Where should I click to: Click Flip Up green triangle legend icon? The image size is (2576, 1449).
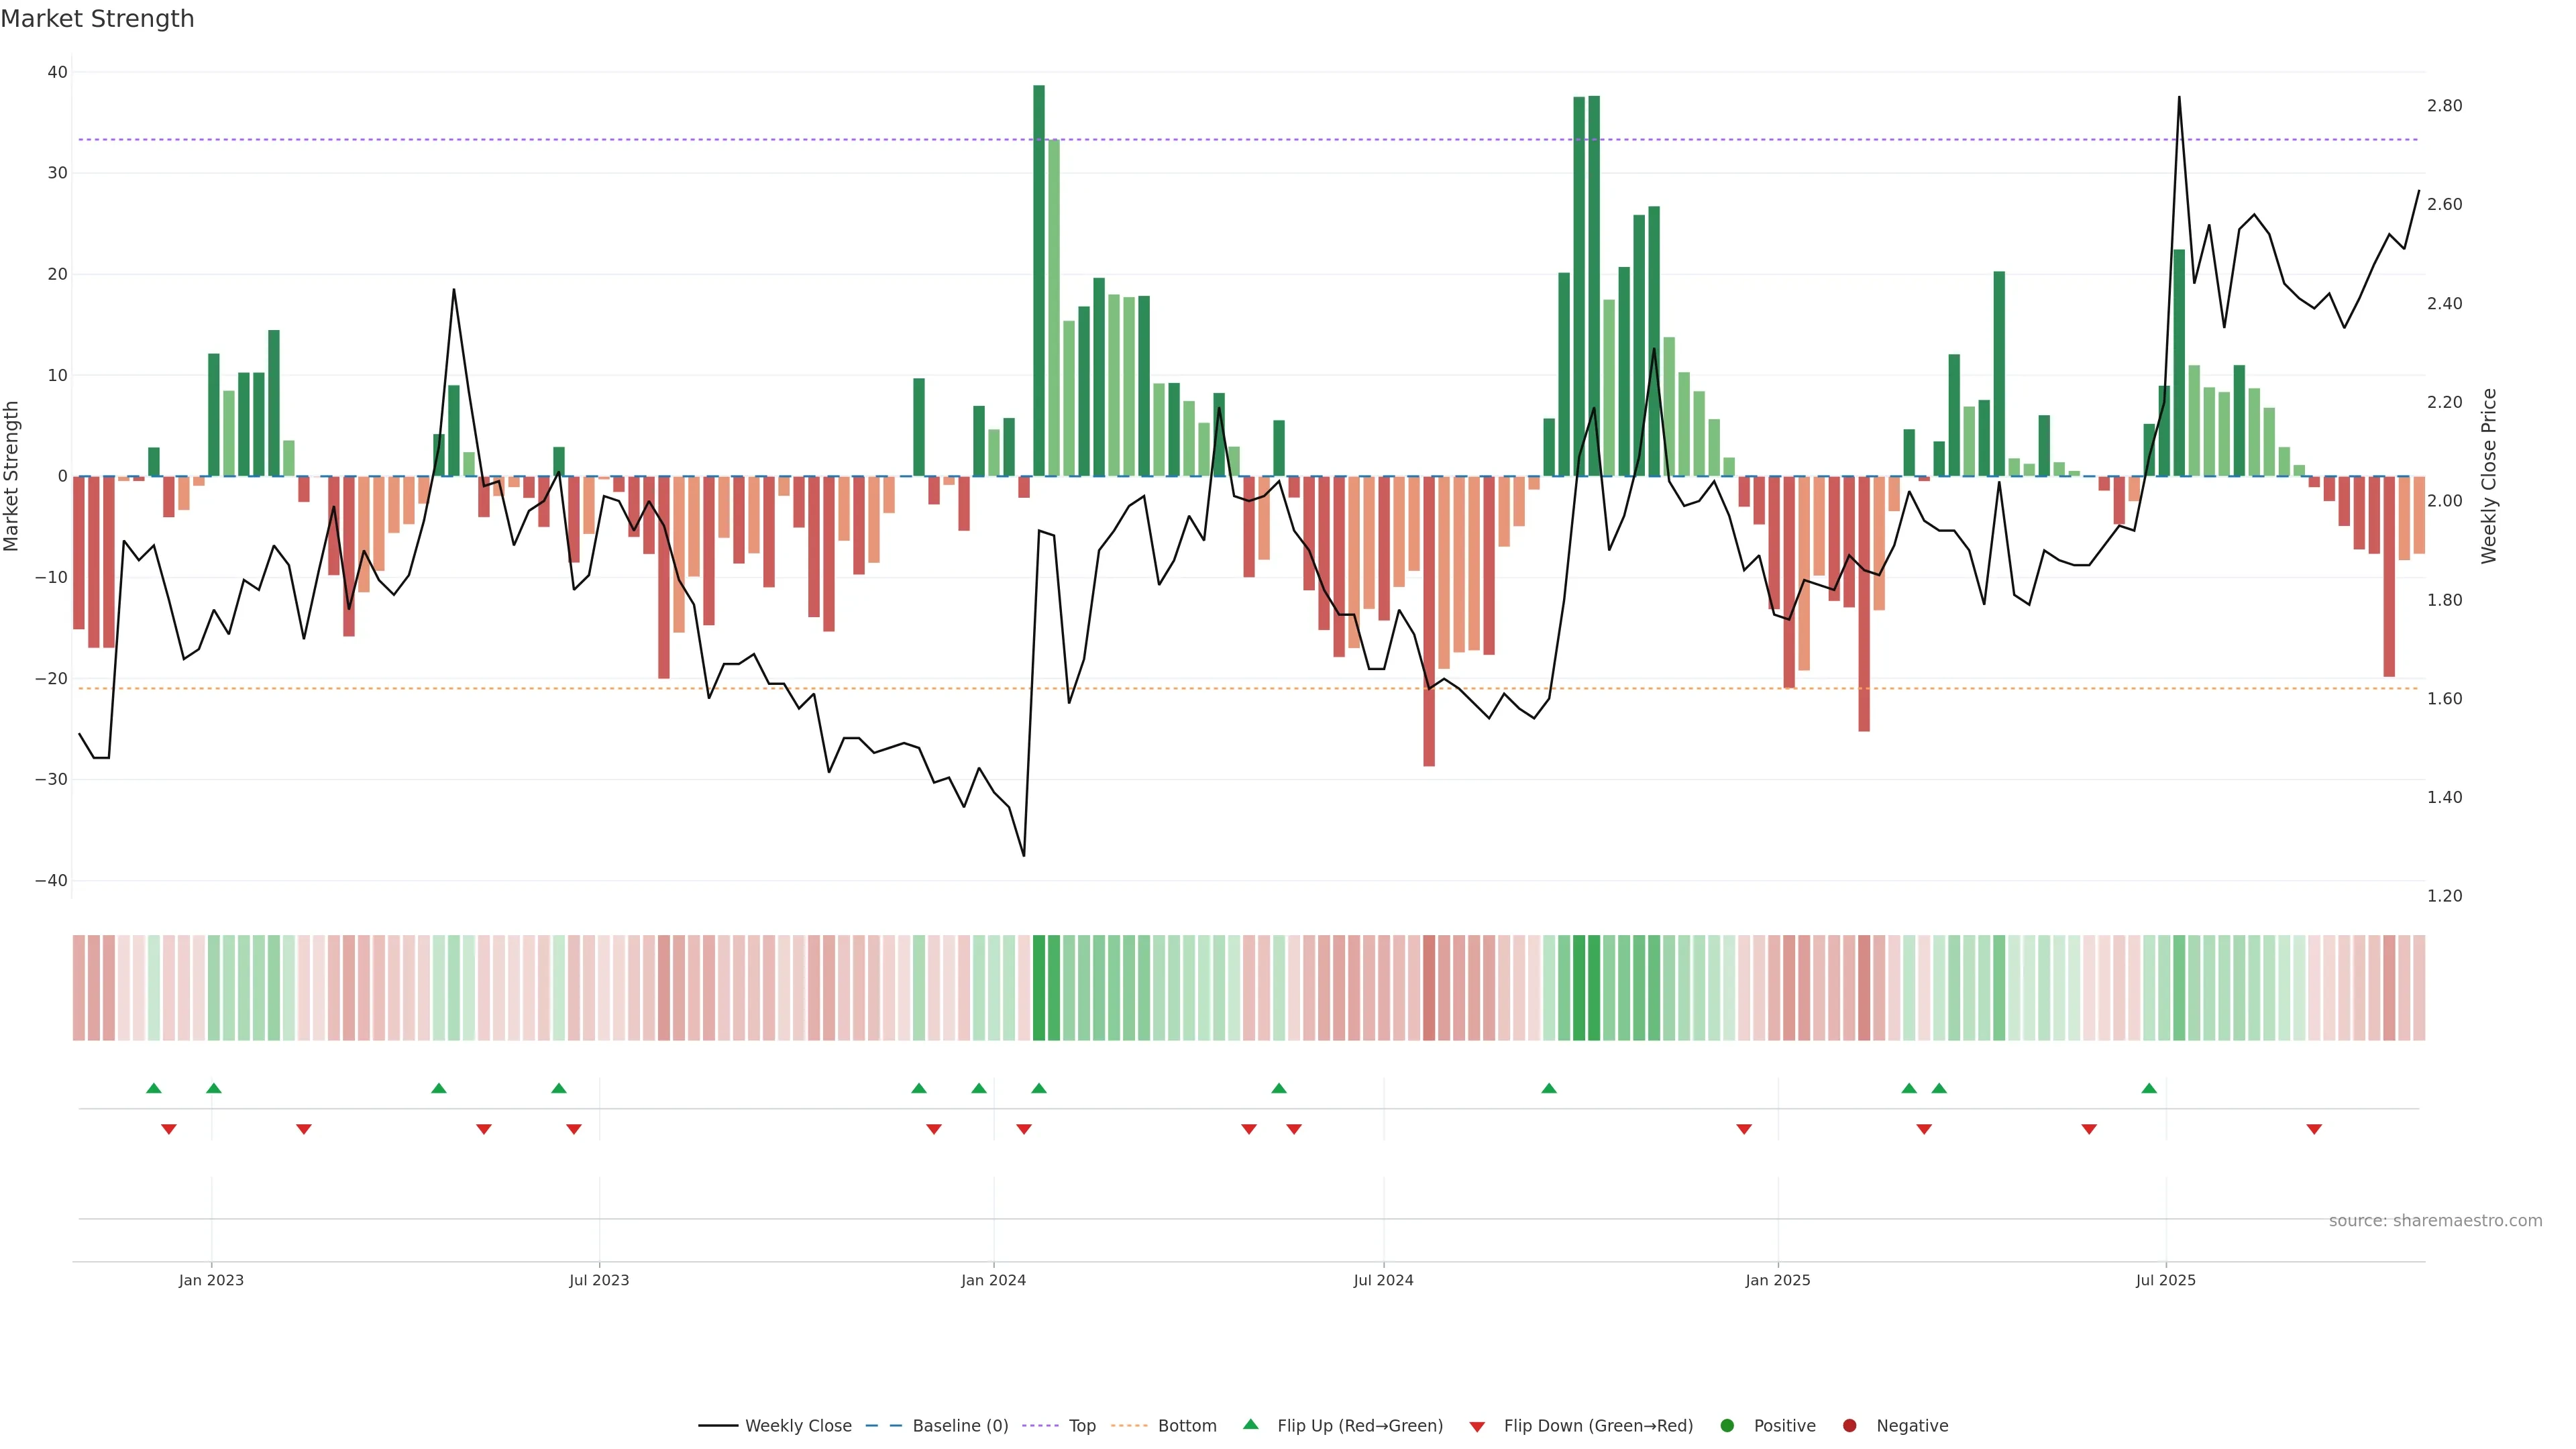1250,1425
